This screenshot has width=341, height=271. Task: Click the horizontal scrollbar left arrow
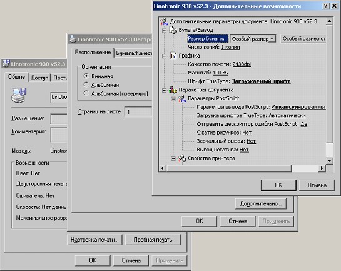click(x=162, y=168)
